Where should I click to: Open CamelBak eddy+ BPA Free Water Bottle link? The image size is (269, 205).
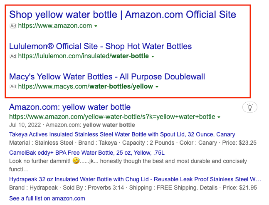pos(86,153)
